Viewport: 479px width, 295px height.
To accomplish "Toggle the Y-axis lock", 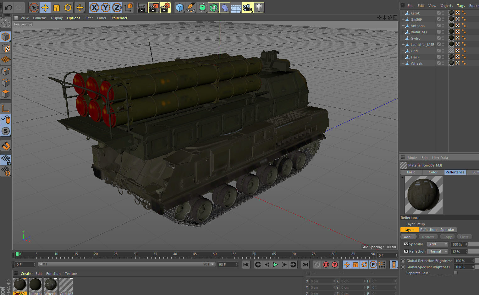I will coord(106,8).
